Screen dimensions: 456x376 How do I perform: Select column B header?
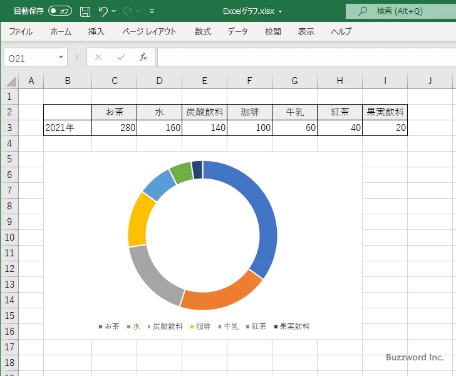(x=68, y=81)
